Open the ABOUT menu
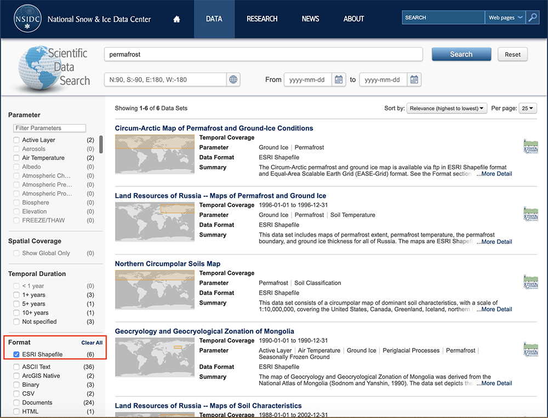This screenshot has height=418, width=548. (353, 19)
